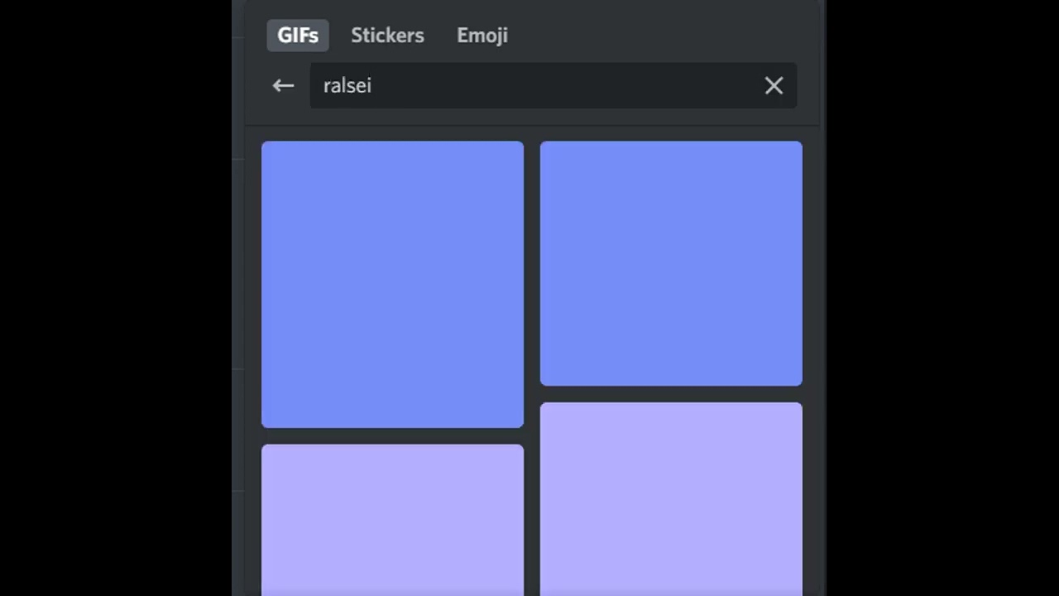Screen dimensions: 1059x596
Task: Open the second GIF result in left column
Action: pyautogui.click(x=392, y=519)
